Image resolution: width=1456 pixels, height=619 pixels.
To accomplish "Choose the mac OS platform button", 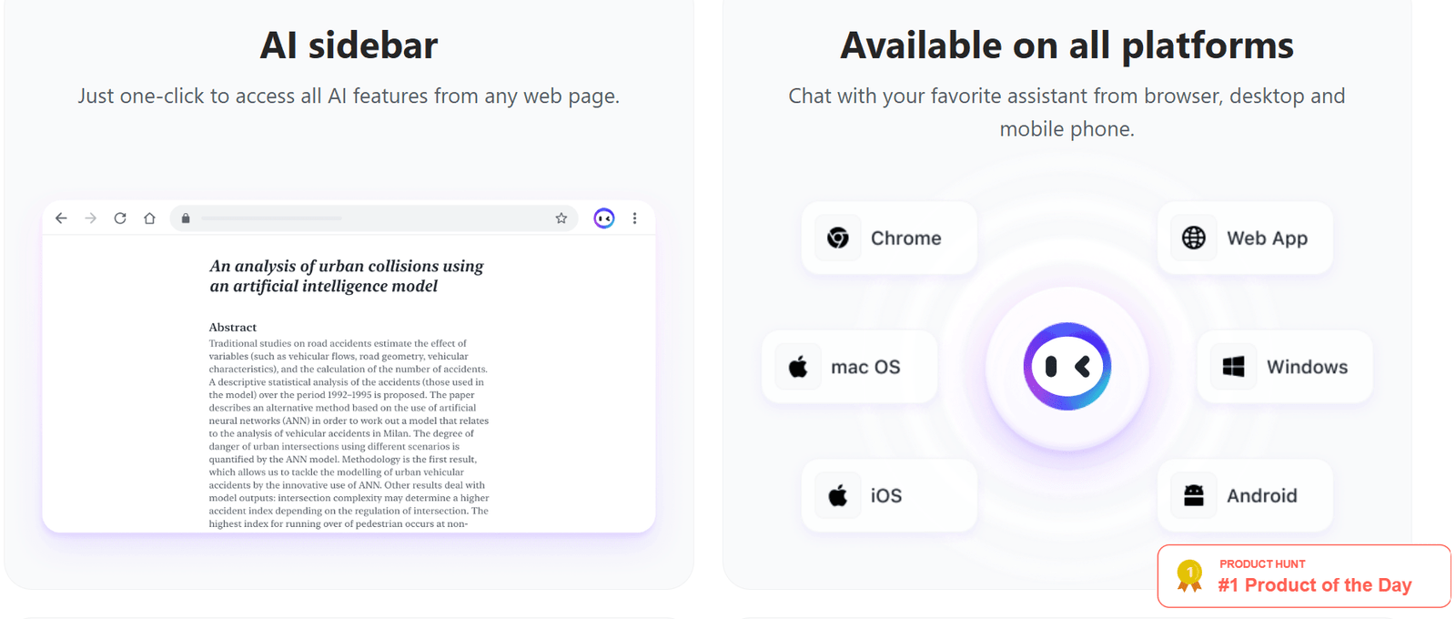I will point(849,367).
